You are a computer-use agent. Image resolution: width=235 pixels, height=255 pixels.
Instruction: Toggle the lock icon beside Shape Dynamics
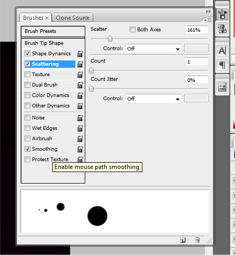point(80,54)
